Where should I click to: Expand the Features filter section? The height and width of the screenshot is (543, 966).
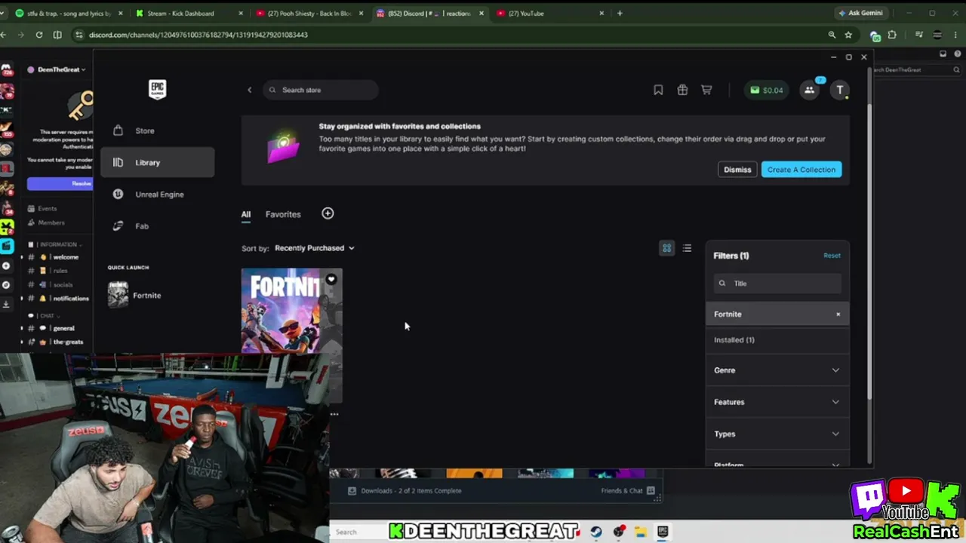click(x=777, y=402)
